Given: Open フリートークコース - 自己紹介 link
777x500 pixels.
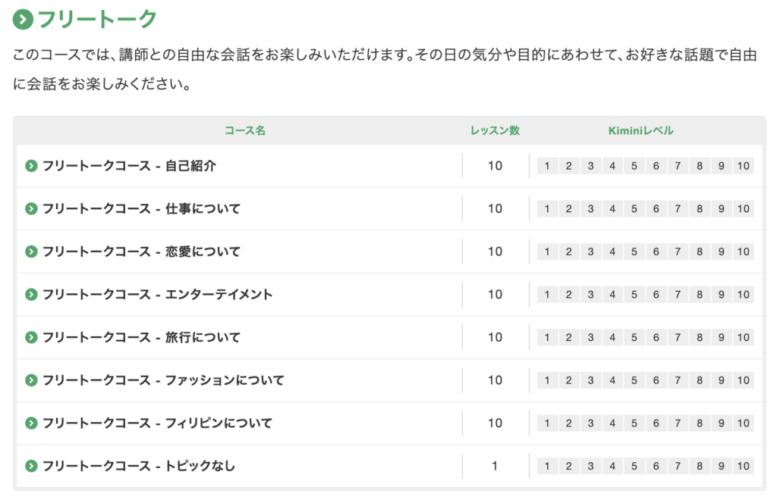Looking at the screenshot, I should pos(129,166).
